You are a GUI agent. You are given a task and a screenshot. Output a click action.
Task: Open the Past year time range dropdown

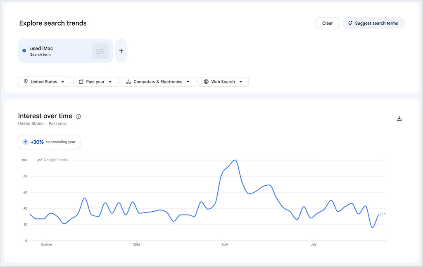(x=96, y=82)
